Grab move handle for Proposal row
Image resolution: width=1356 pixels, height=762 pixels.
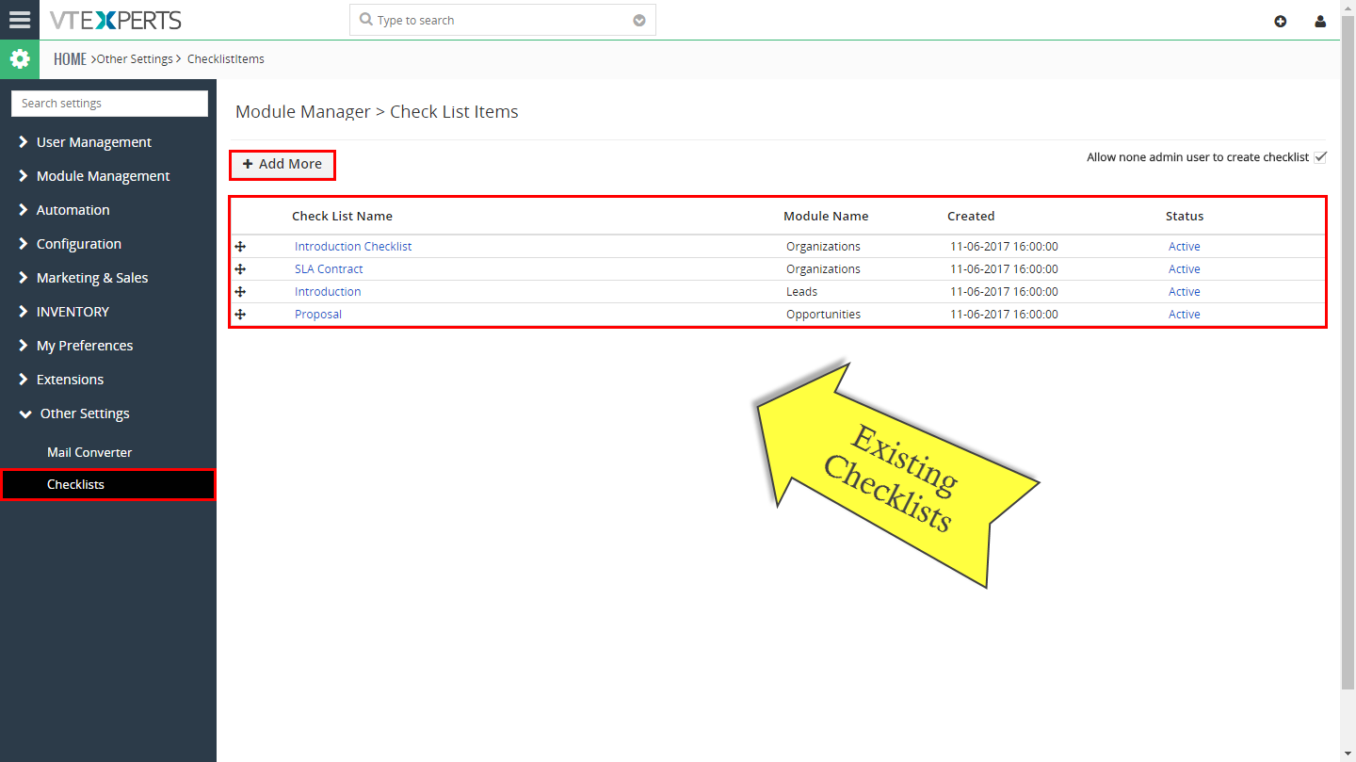pyautogui.click(x=240, y=314)
